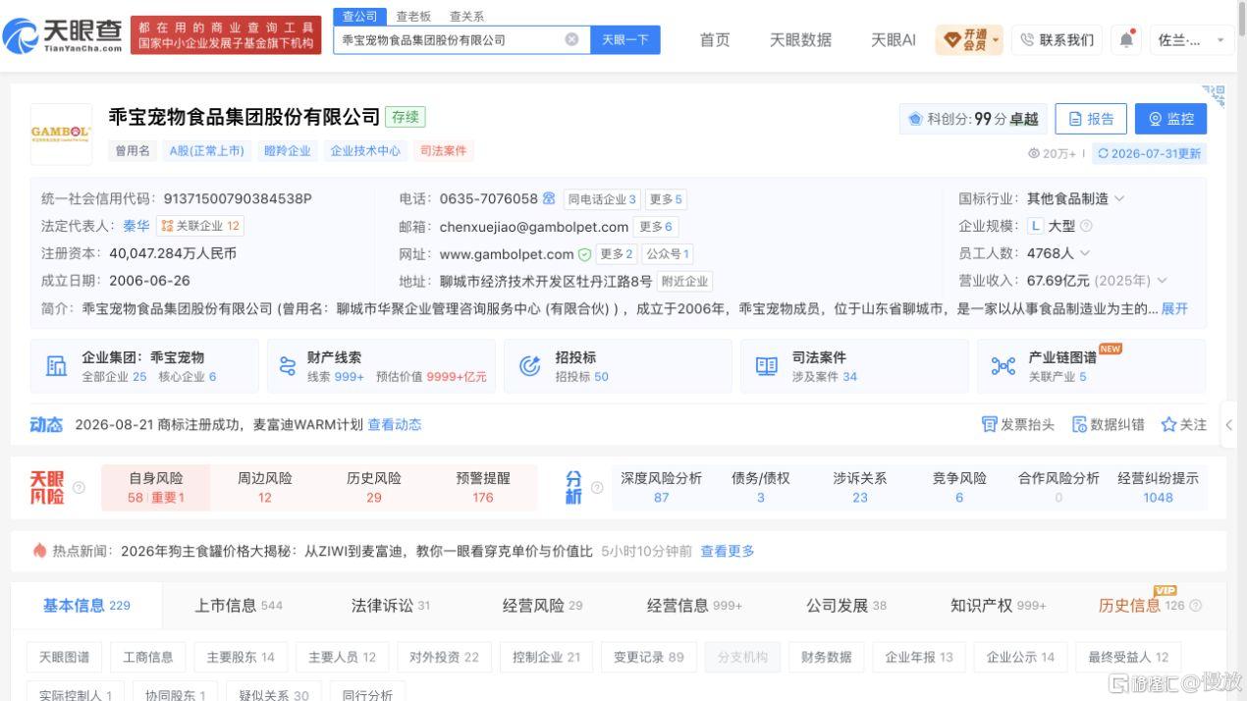Open the 企业集团 card icon
The height and width of the screenshot is (701, 1247).
[57, 366]
